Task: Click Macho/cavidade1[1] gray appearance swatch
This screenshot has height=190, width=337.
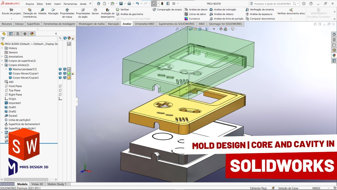Action: pos(69,69)
